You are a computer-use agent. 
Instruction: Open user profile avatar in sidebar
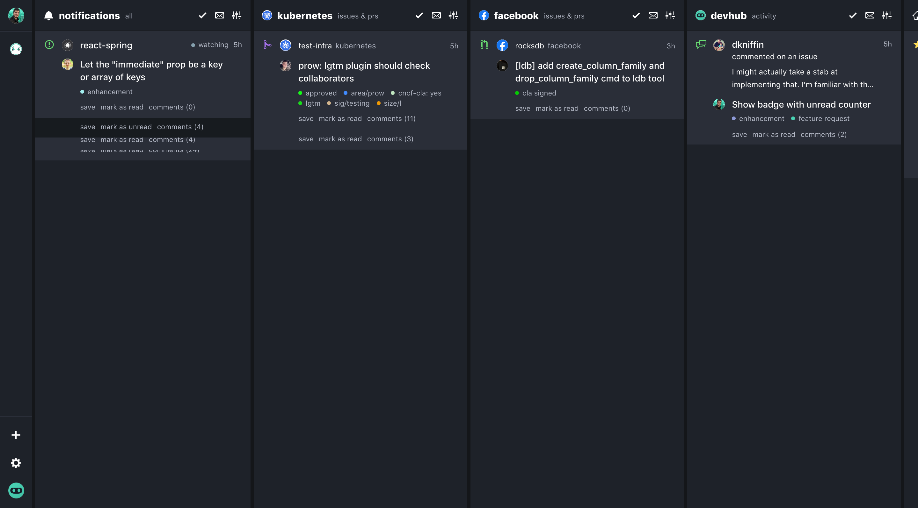(x=16, y=15)
